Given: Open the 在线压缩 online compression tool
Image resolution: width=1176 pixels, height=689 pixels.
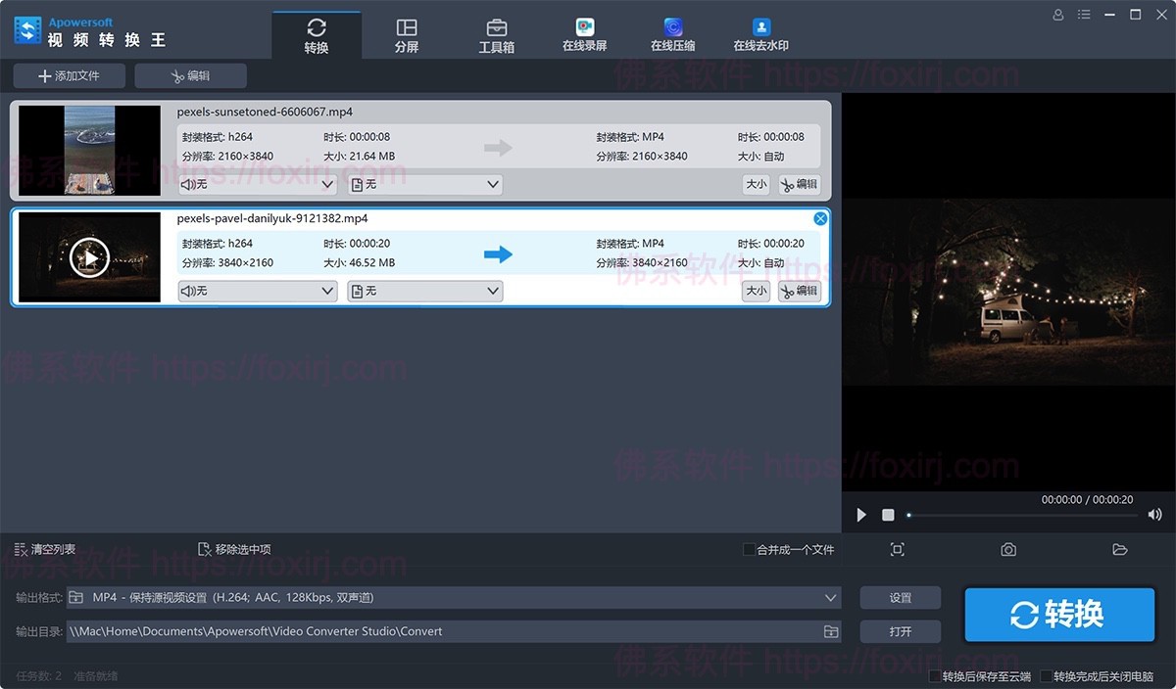Looking at the screenshot, I should point(673,35).
